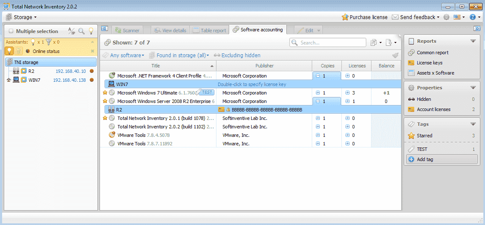Collapse the Assistants panel arrow
485x225 pixels.
(92, 42)
